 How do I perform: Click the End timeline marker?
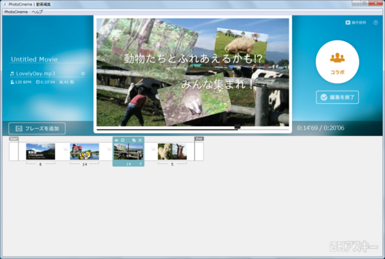pos(199,138)
